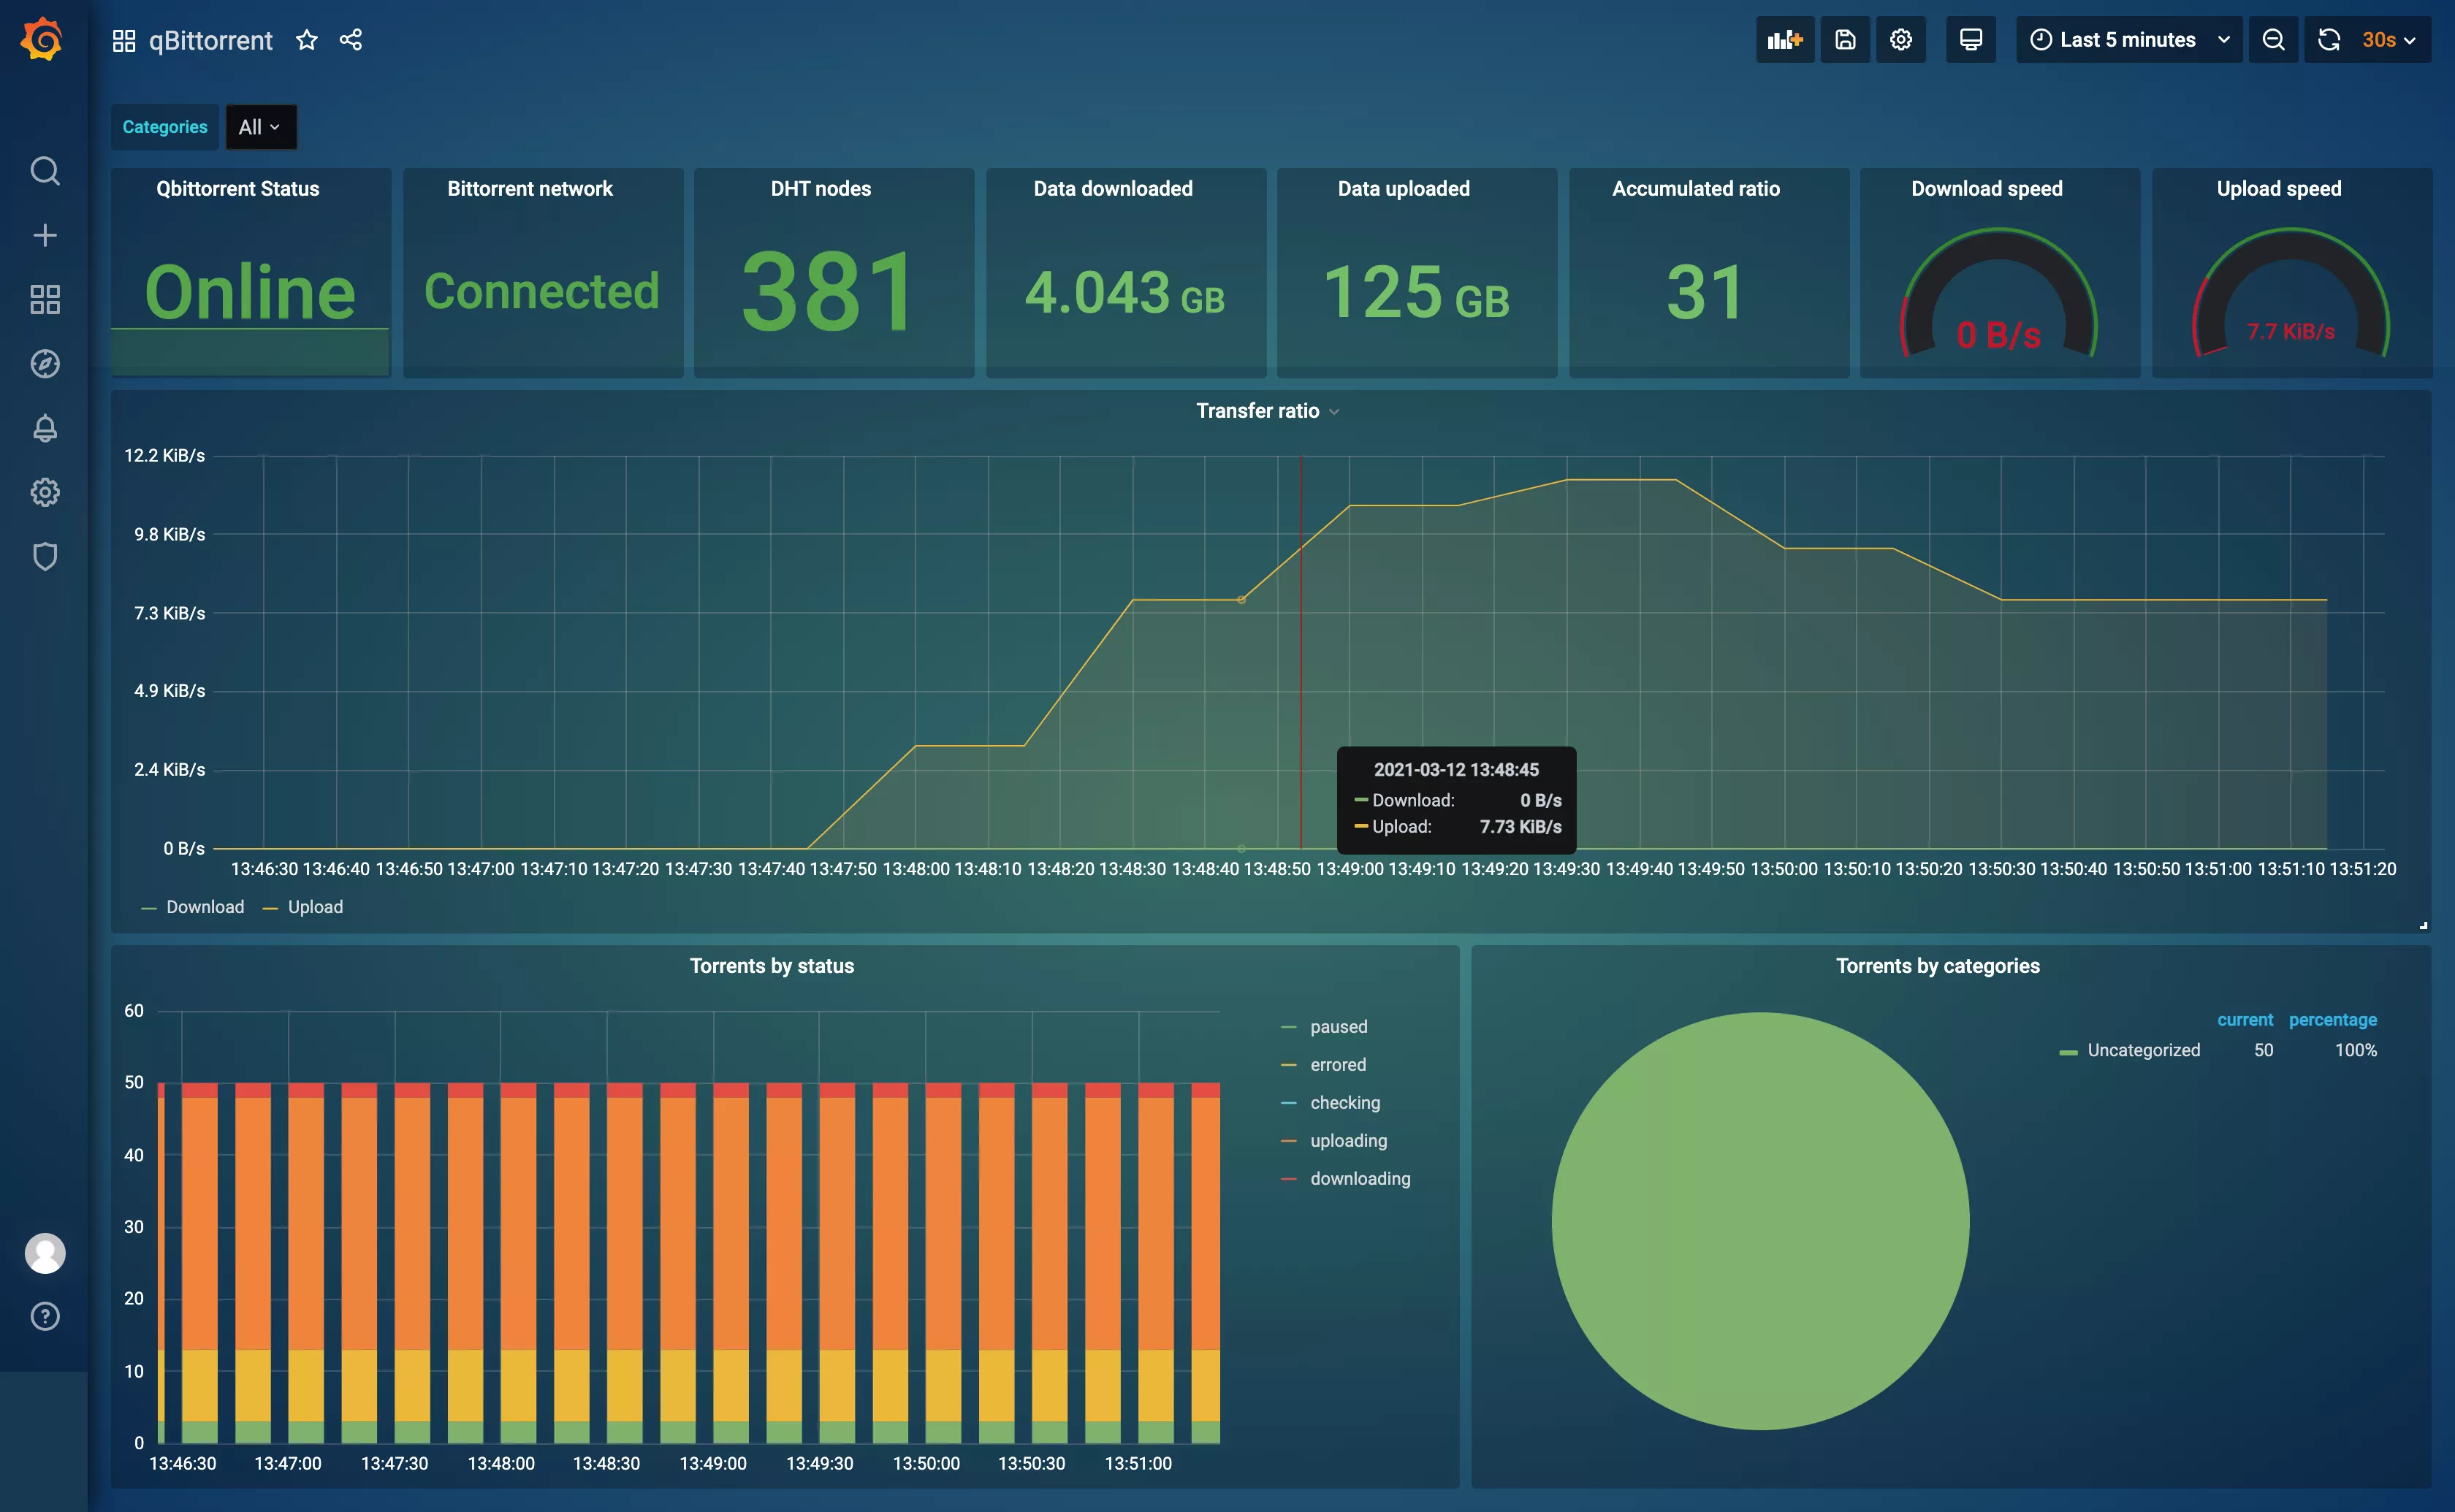
Task: Open the Dashboards grid icon in sidebar
Action: tap(45, 299)
